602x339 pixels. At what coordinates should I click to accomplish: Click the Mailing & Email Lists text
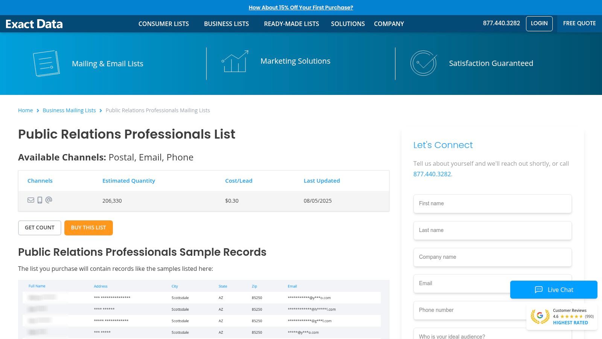click(x=108, y=64)
